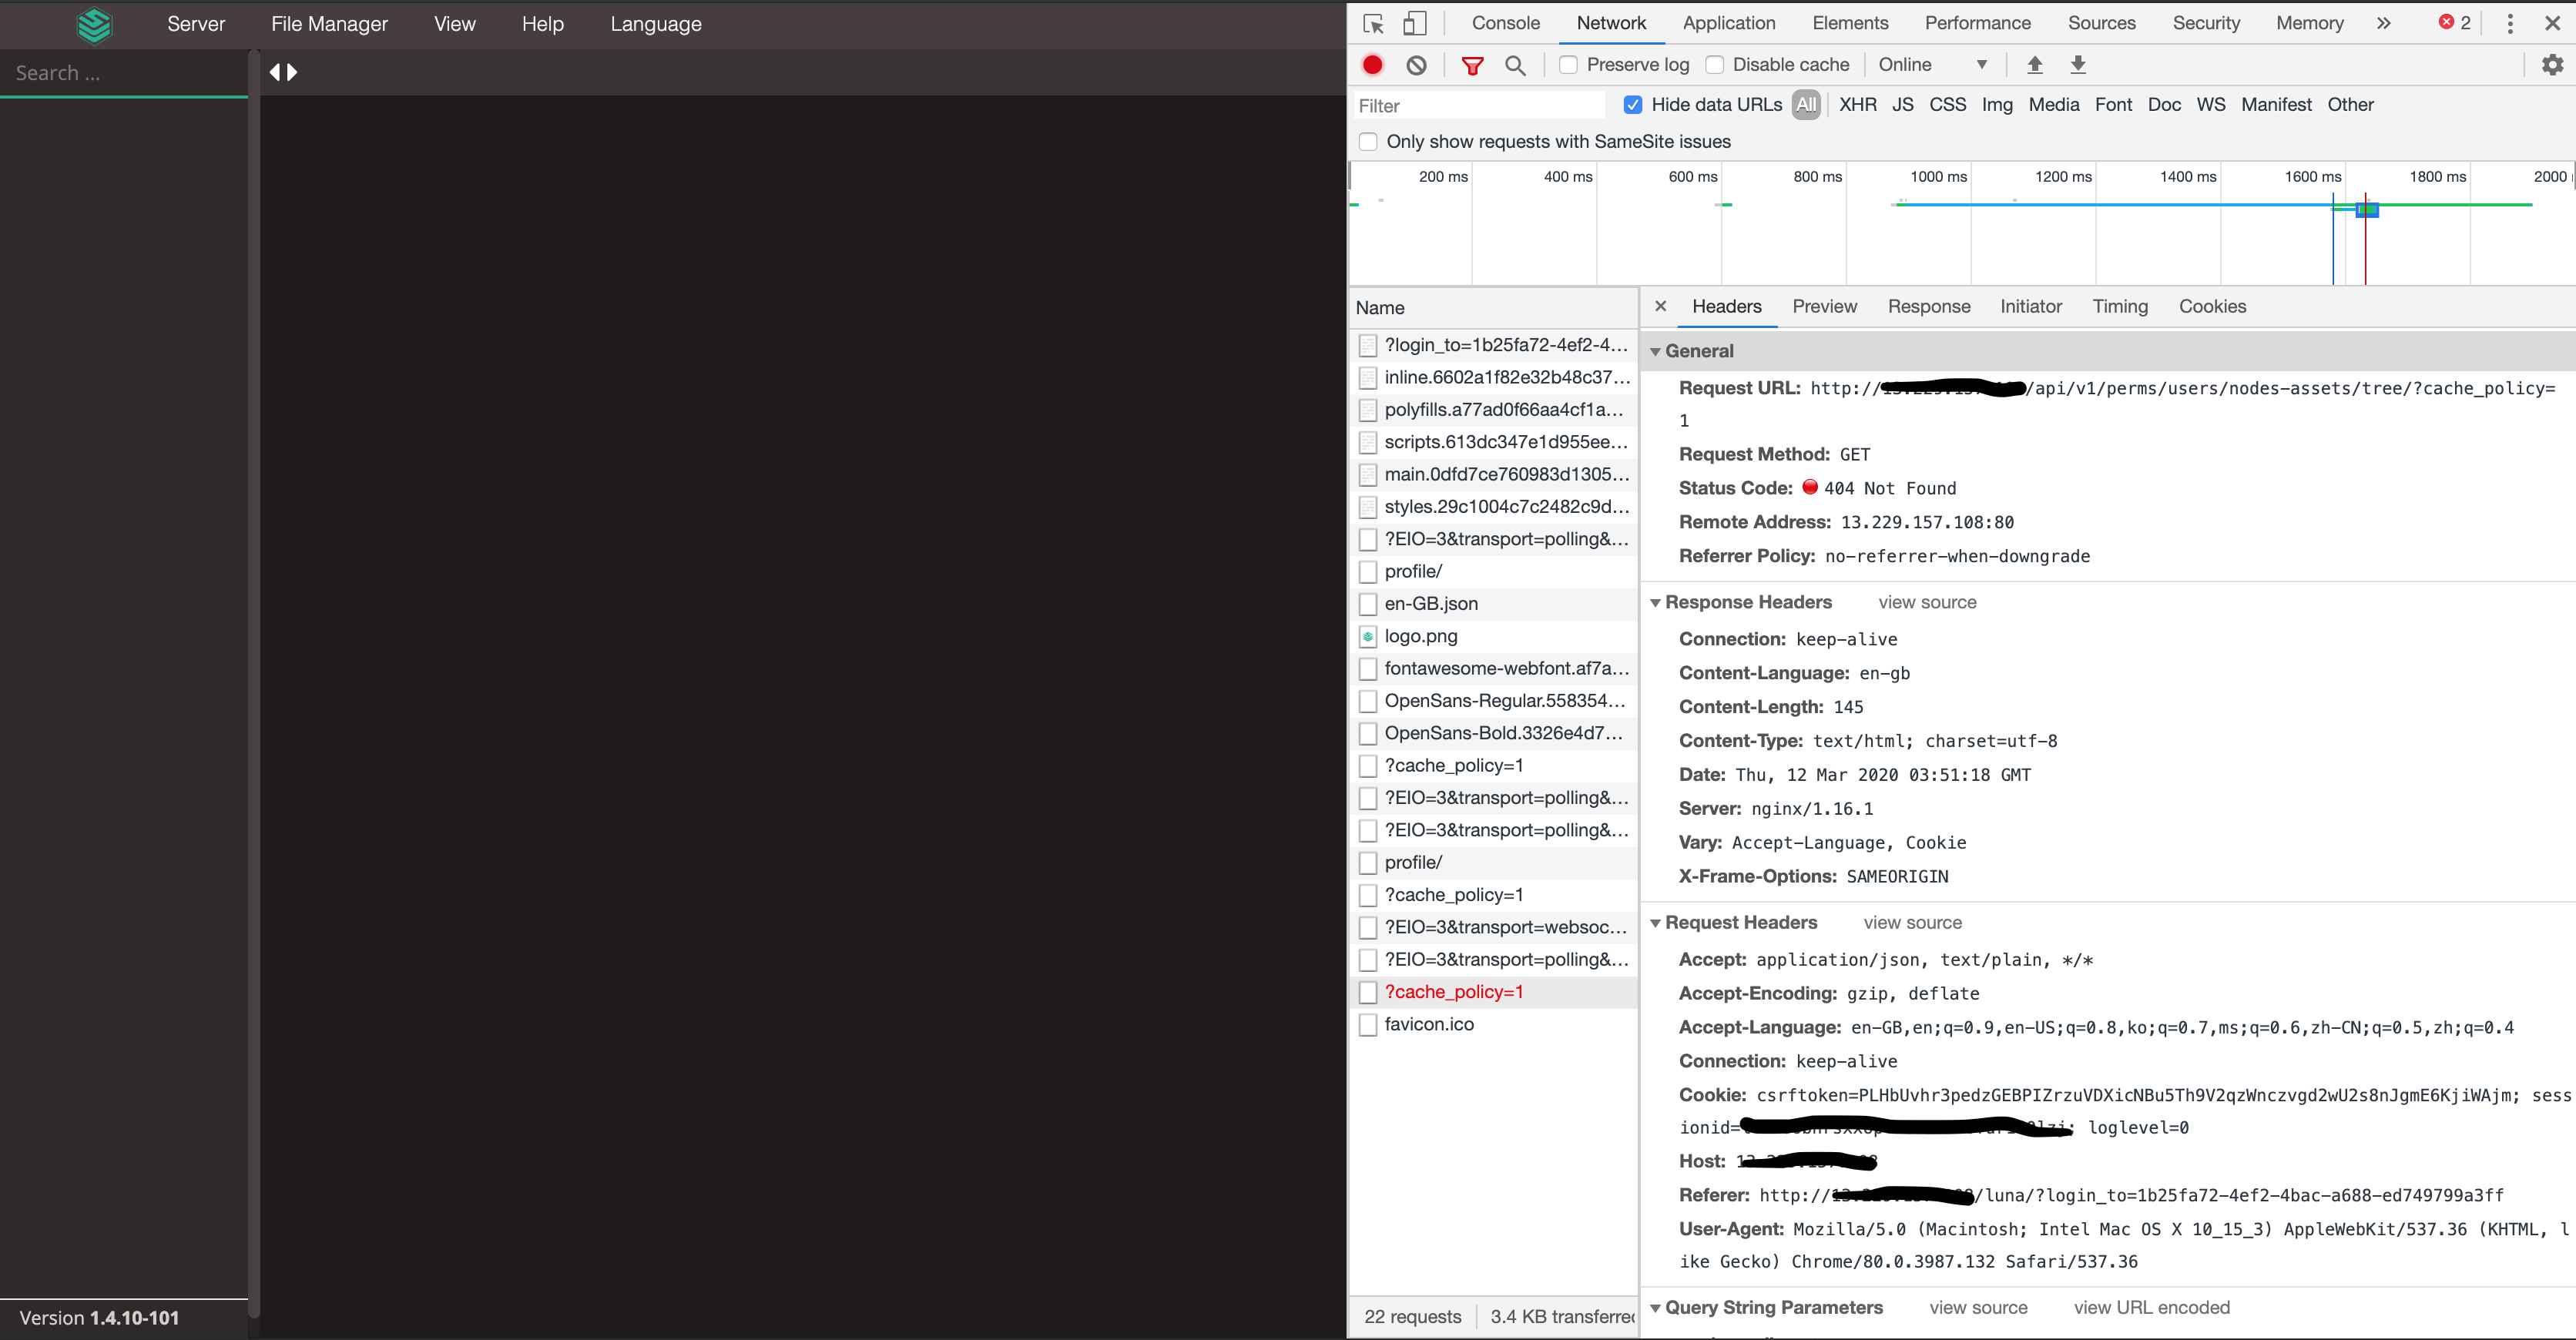The height and width of the screenshot is (1340, 2576).
Task: Click view URL encoded link
Action: (x=2152, y=1307)
